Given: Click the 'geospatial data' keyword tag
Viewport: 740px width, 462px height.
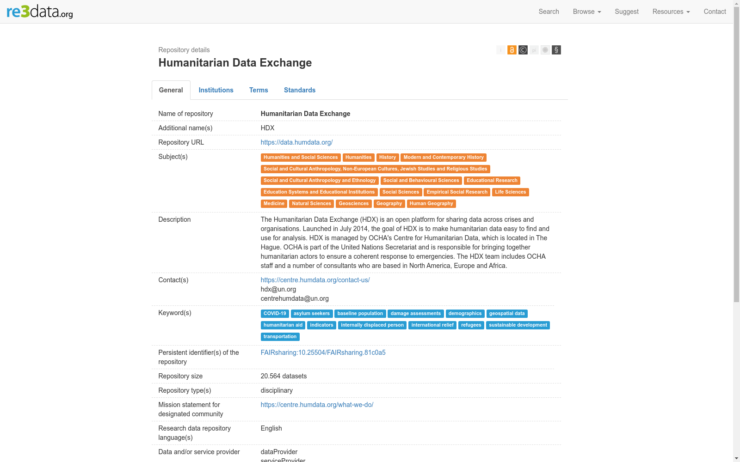Looking at the screenshot, I should [x=507, y=314].
